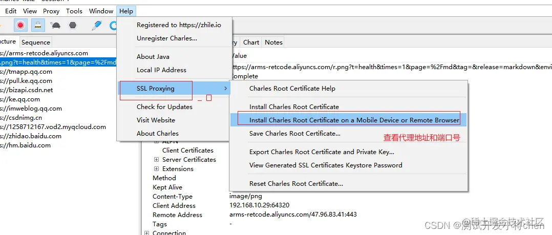Select the Kept Alive row
This screenshot has width=552, height=235.
[167, 187]
